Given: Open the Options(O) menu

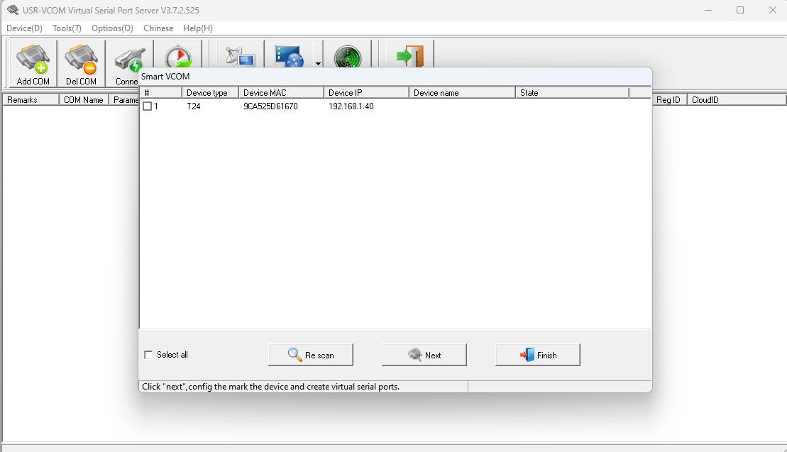Looking at the screenshot, I should 112,28.
